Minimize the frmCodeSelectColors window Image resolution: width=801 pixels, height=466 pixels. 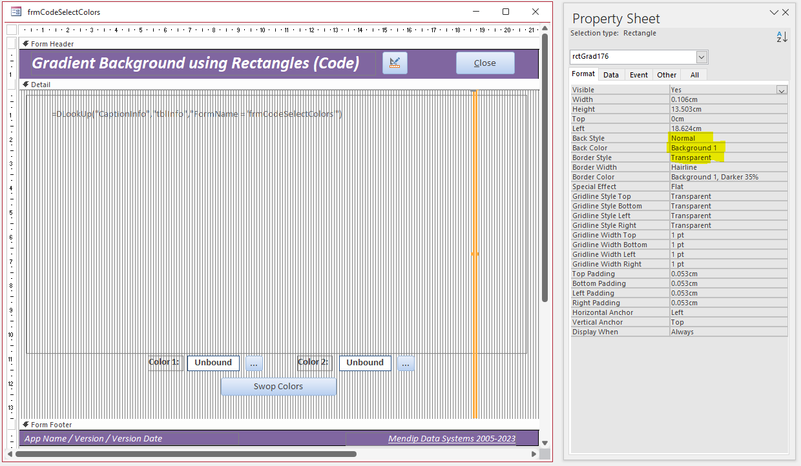pyautogui.click(x=476, y=12)
